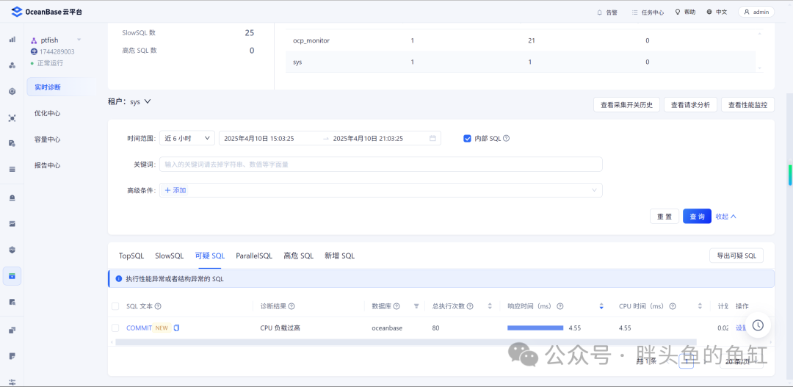Viewport: 793px width, 387px height.
Task: Click the calendar icon in date range picker
Action: 432,138
